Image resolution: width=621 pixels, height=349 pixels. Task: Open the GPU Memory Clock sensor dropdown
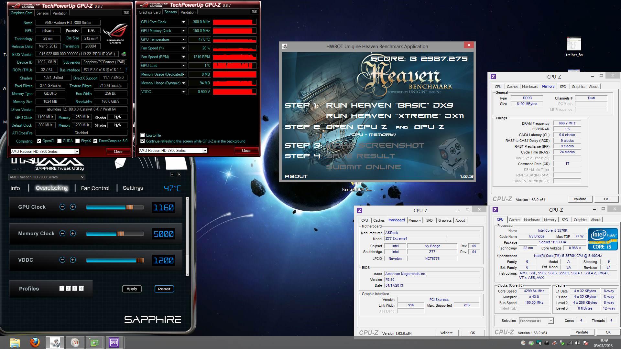[183, 31]
